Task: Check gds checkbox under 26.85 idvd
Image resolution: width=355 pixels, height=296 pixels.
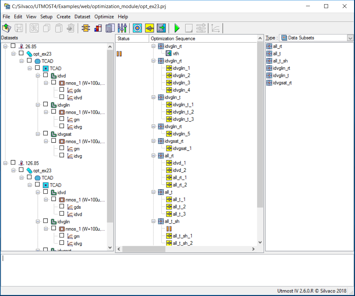Action: click(62, 89)
